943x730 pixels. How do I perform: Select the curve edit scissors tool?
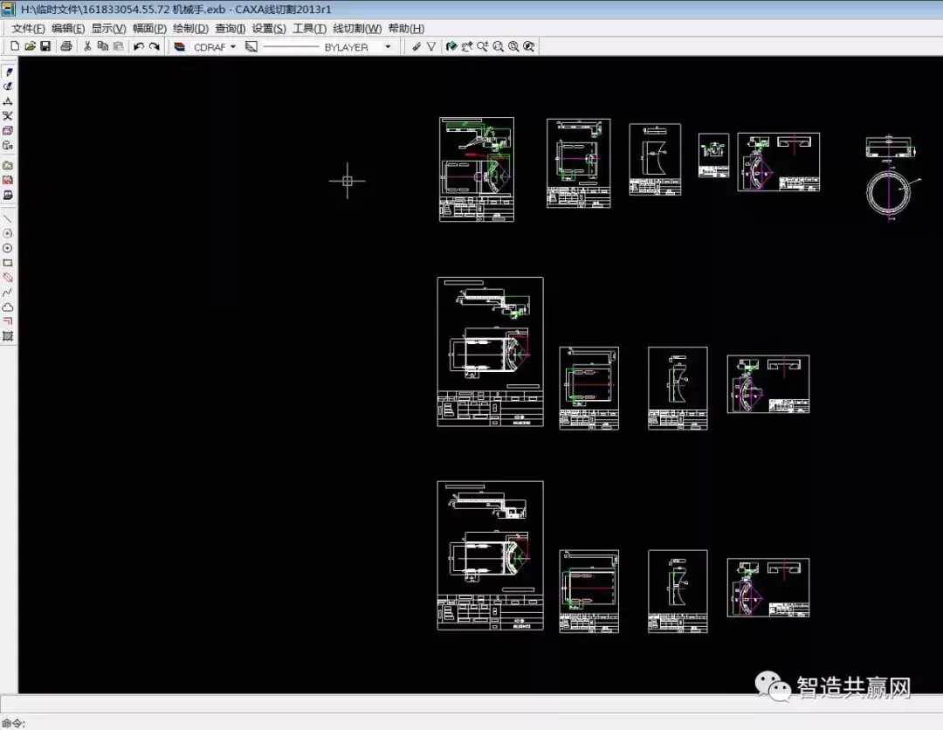(x=8, y=116)
